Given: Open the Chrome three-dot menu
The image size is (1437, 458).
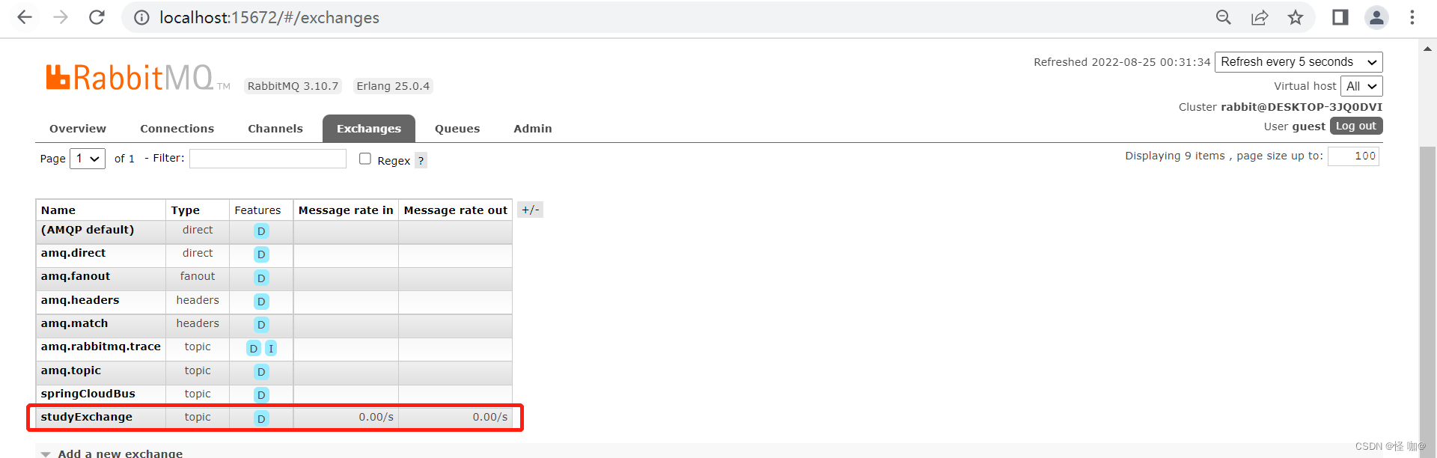Looking at the screenshot, I should pyautogui.click(x=1412, y=17).
